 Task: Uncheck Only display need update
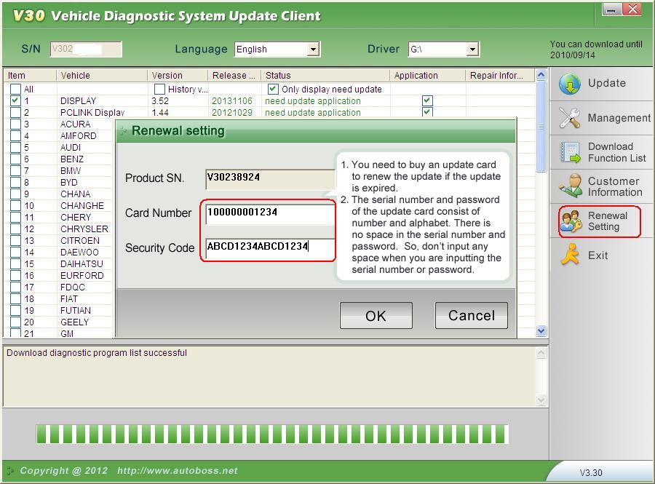[x=273, y=89]
